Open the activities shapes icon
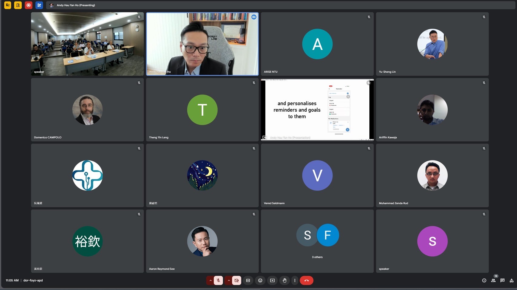The width and height of the screenshot is (517, 290). click(x=512, y=280)
